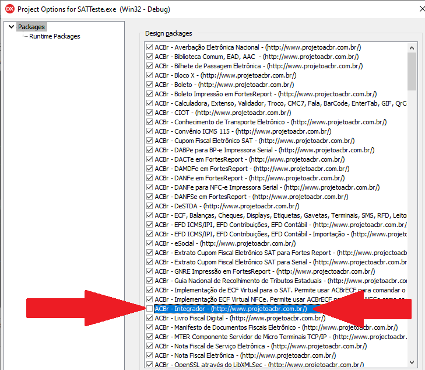Toggle ACBr - DABPe para BP-e checkbox
The image size is (425, 370).
(x=149, y=150)
